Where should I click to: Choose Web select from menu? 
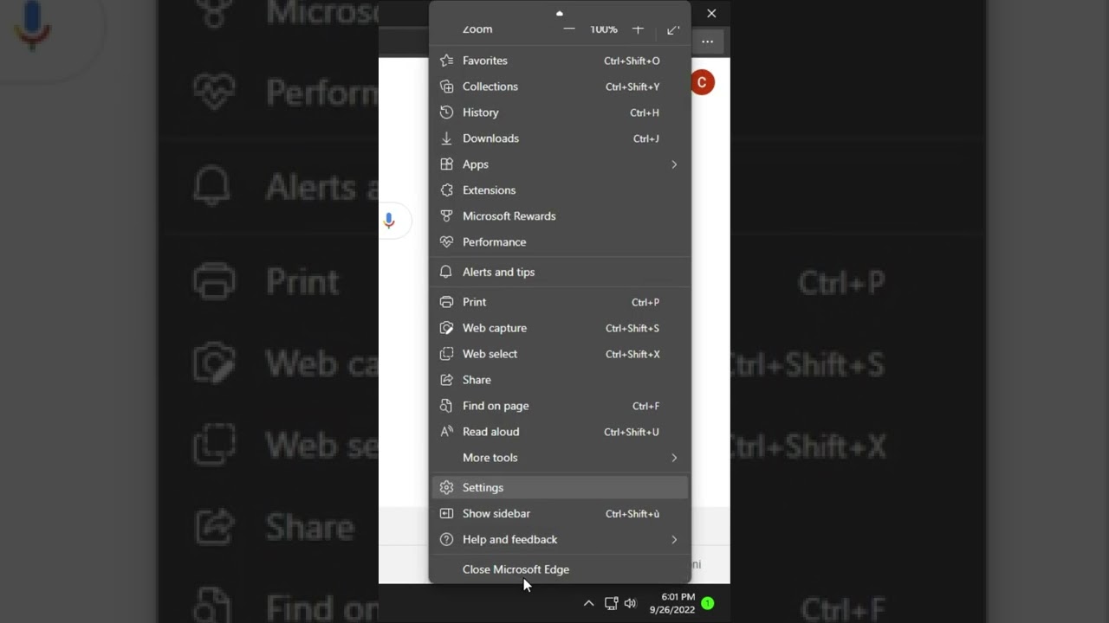tap(560, 354)
